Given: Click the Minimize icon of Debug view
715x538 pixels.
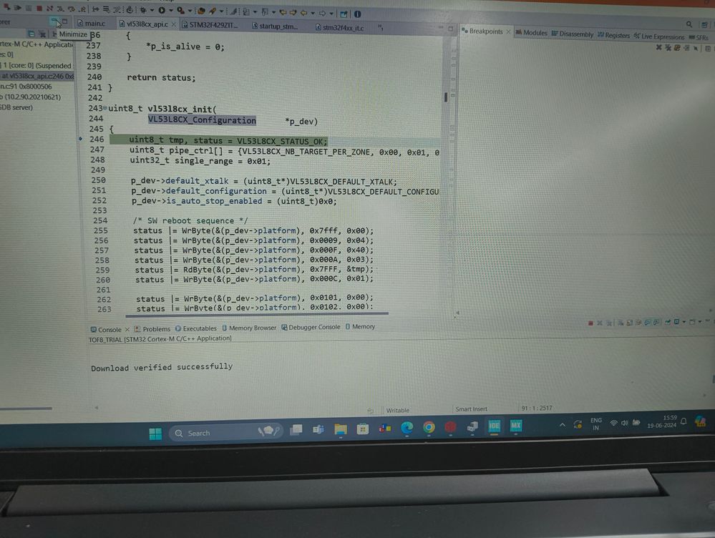Looking at the screenshot, I should [x=54, y=21].
